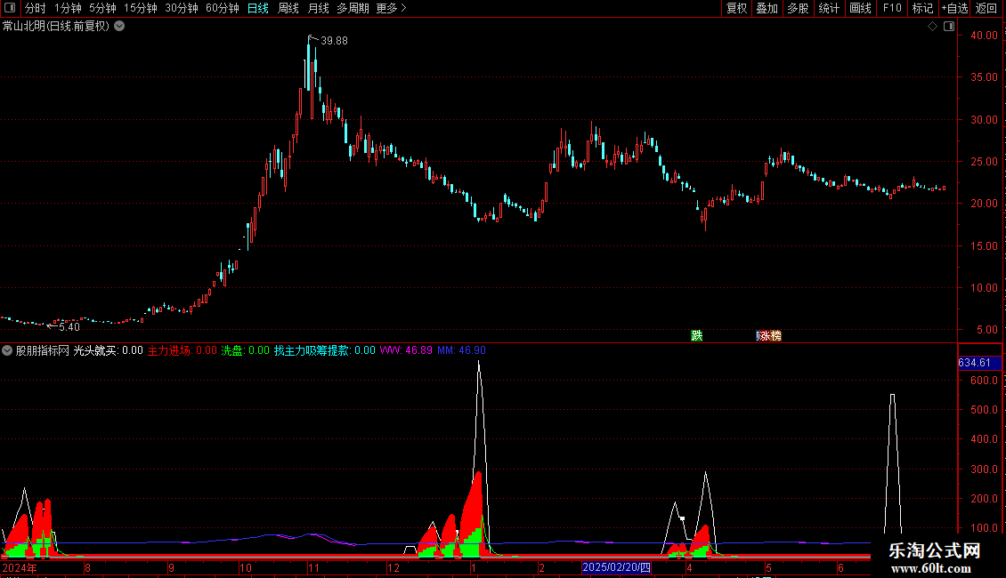Viewport: 1006px width, 578px height.
Task: Select the 5分钟 period tab
Action: tap(102, 8)
